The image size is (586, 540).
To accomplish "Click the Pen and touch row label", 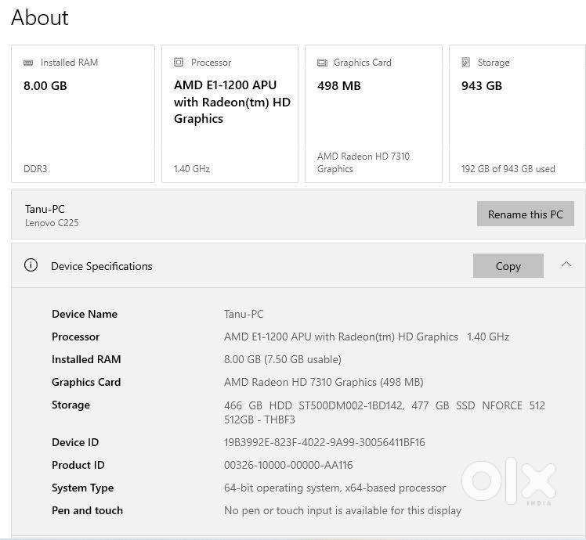I will click(87, 510).
